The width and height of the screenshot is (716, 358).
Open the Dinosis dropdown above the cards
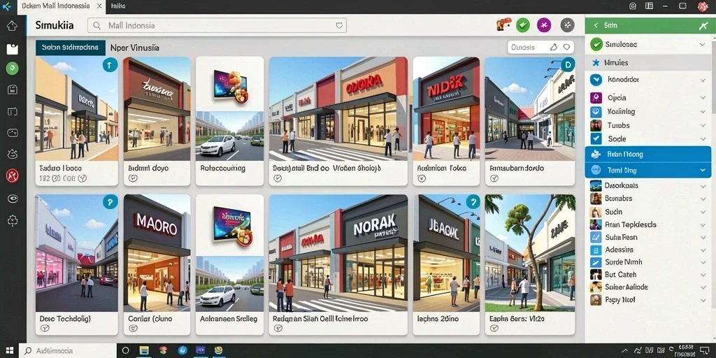pyautogui.click(x=540, y=47)
